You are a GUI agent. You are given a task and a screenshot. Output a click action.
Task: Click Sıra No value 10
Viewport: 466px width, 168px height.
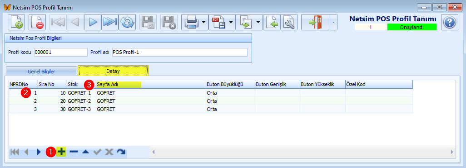(52, 93)
